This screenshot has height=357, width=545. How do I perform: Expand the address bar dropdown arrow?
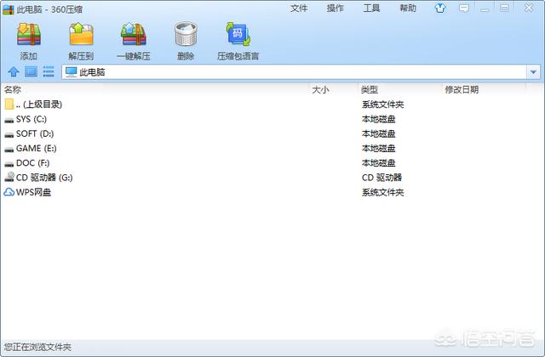coord(533,72)
